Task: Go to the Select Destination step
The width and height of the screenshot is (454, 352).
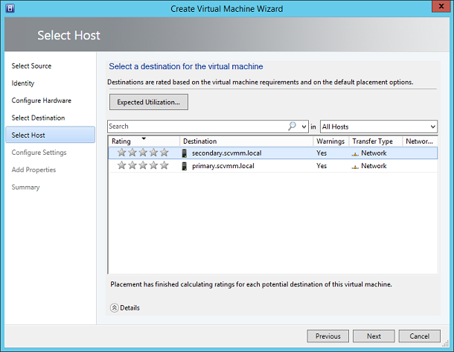Action: tap(38, 118)
